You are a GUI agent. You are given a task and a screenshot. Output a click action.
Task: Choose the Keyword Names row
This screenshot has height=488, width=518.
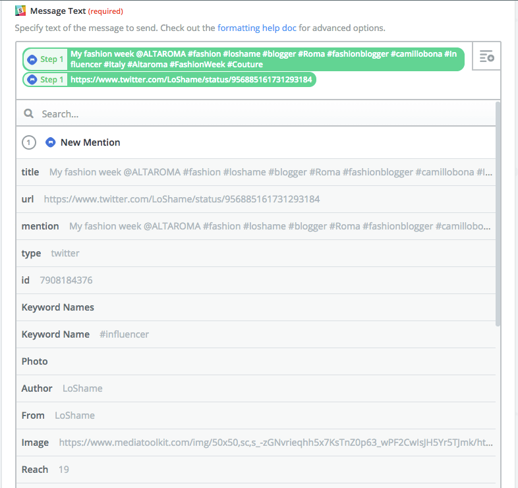[x=256, y=307]
